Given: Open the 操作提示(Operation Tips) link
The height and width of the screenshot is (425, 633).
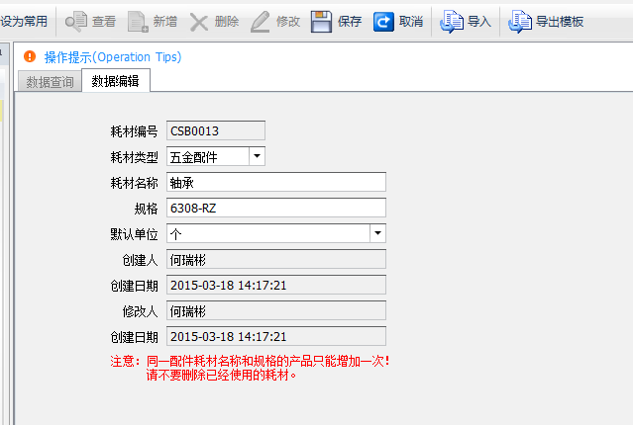Looking at the screenshot, I should (113, 57).
